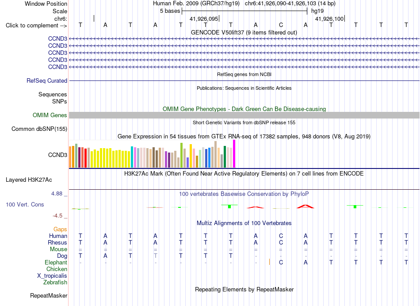
Task: Click the Mouse species label
Action: [58, 249]
